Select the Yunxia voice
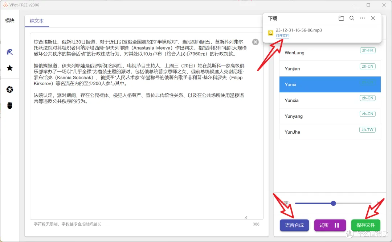 (330, 100)
